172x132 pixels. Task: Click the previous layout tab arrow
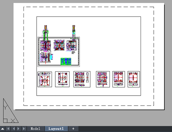[14, 129]
